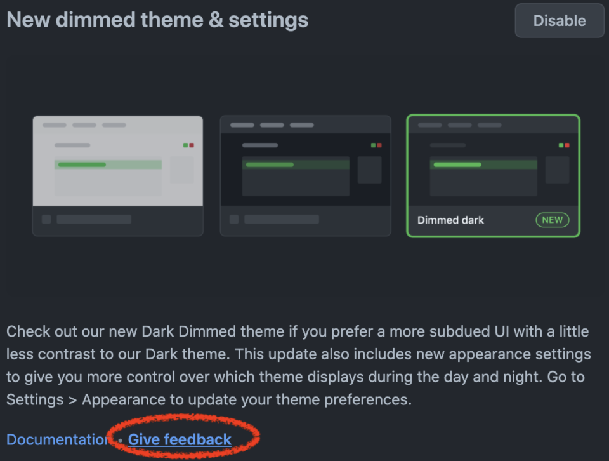Click the avatar placeholder icon in the light theme preview
The image size is (609, 461).
[x=46, y=219]
